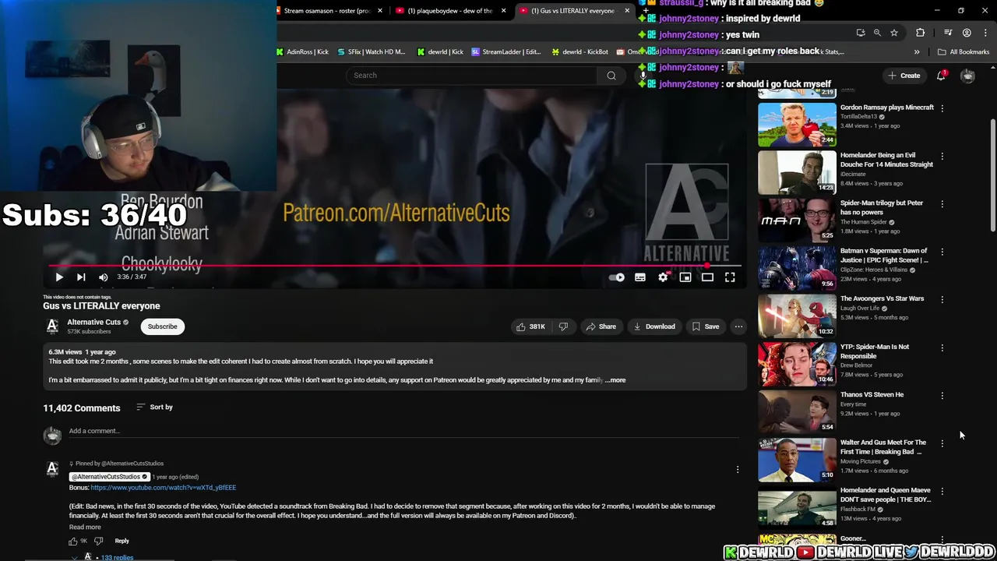
Task: Share the Gus vs LITERALLY everyone video
Action: 601,326
